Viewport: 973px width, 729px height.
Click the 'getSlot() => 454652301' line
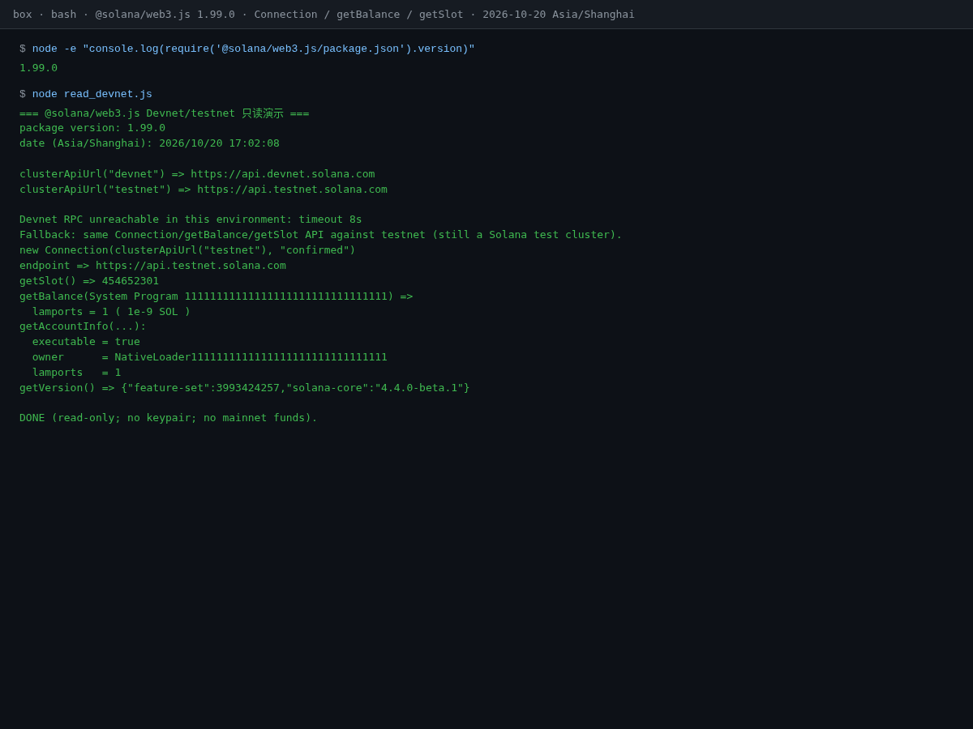pos(89,281)
